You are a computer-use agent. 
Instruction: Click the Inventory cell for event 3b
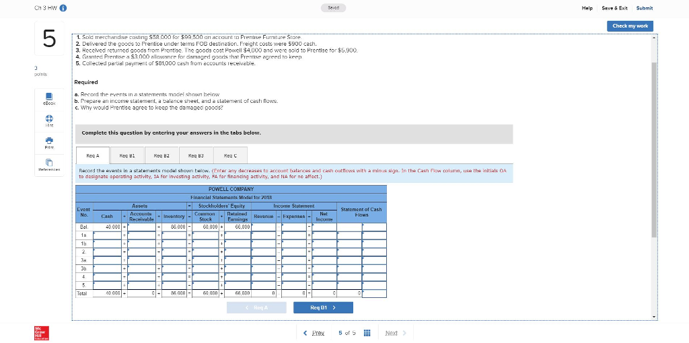[x=174, y=269]
